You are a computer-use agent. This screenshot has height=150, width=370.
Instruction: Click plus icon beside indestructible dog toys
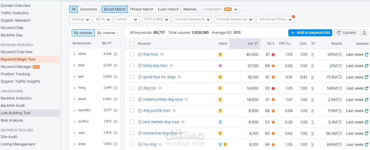point(140,99)
